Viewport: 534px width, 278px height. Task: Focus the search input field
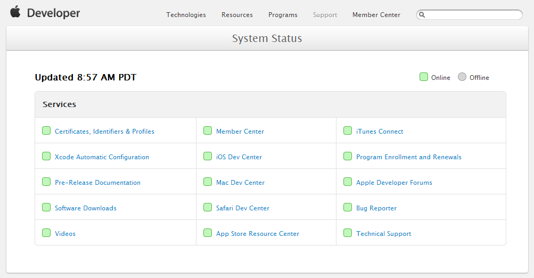click(473, 15)
